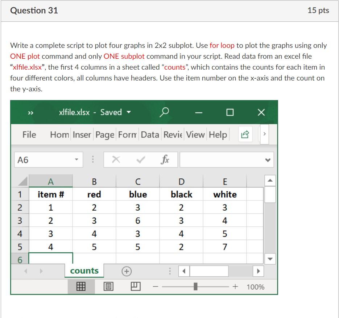
Task: Click the zoom slider handle
Action: coord(195,286)
